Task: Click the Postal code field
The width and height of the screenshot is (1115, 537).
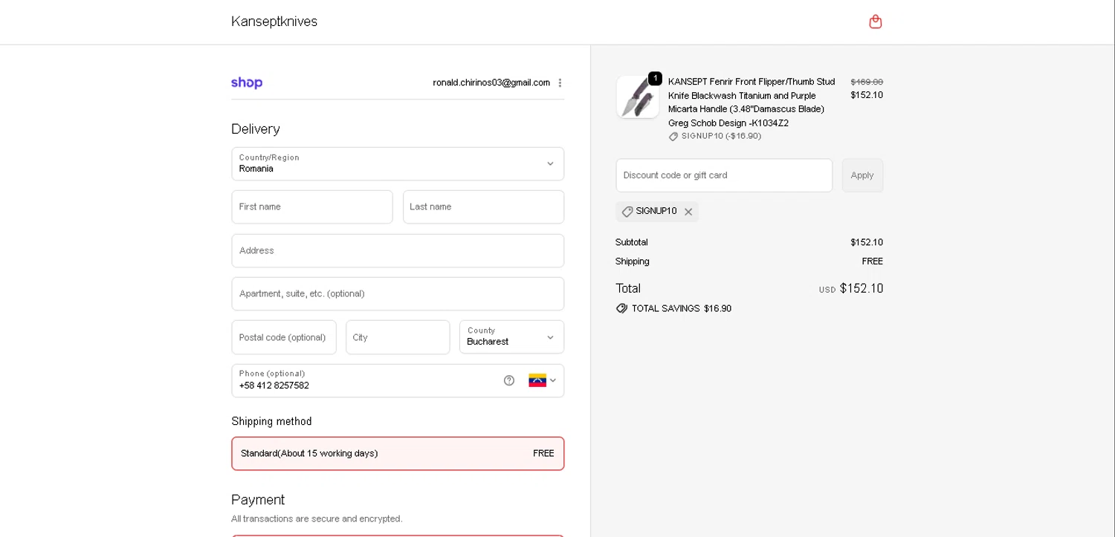Action: (284, 337)
